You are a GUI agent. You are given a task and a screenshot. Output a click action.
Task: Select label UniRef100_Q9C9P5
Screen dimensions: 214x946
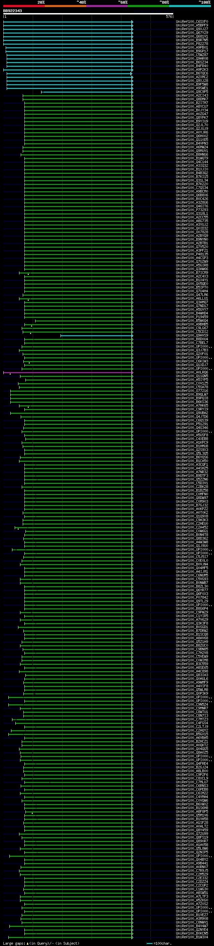click(x=192, y=92)
